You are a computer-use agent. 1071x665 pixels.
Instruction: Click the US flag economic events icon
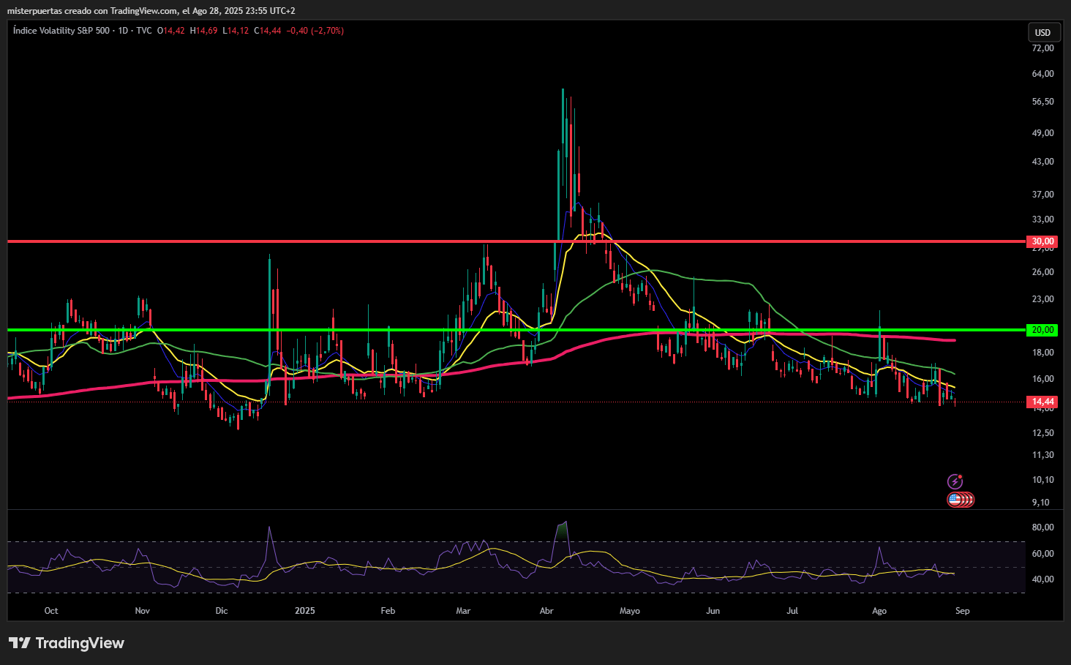click(x=955, y=500)
